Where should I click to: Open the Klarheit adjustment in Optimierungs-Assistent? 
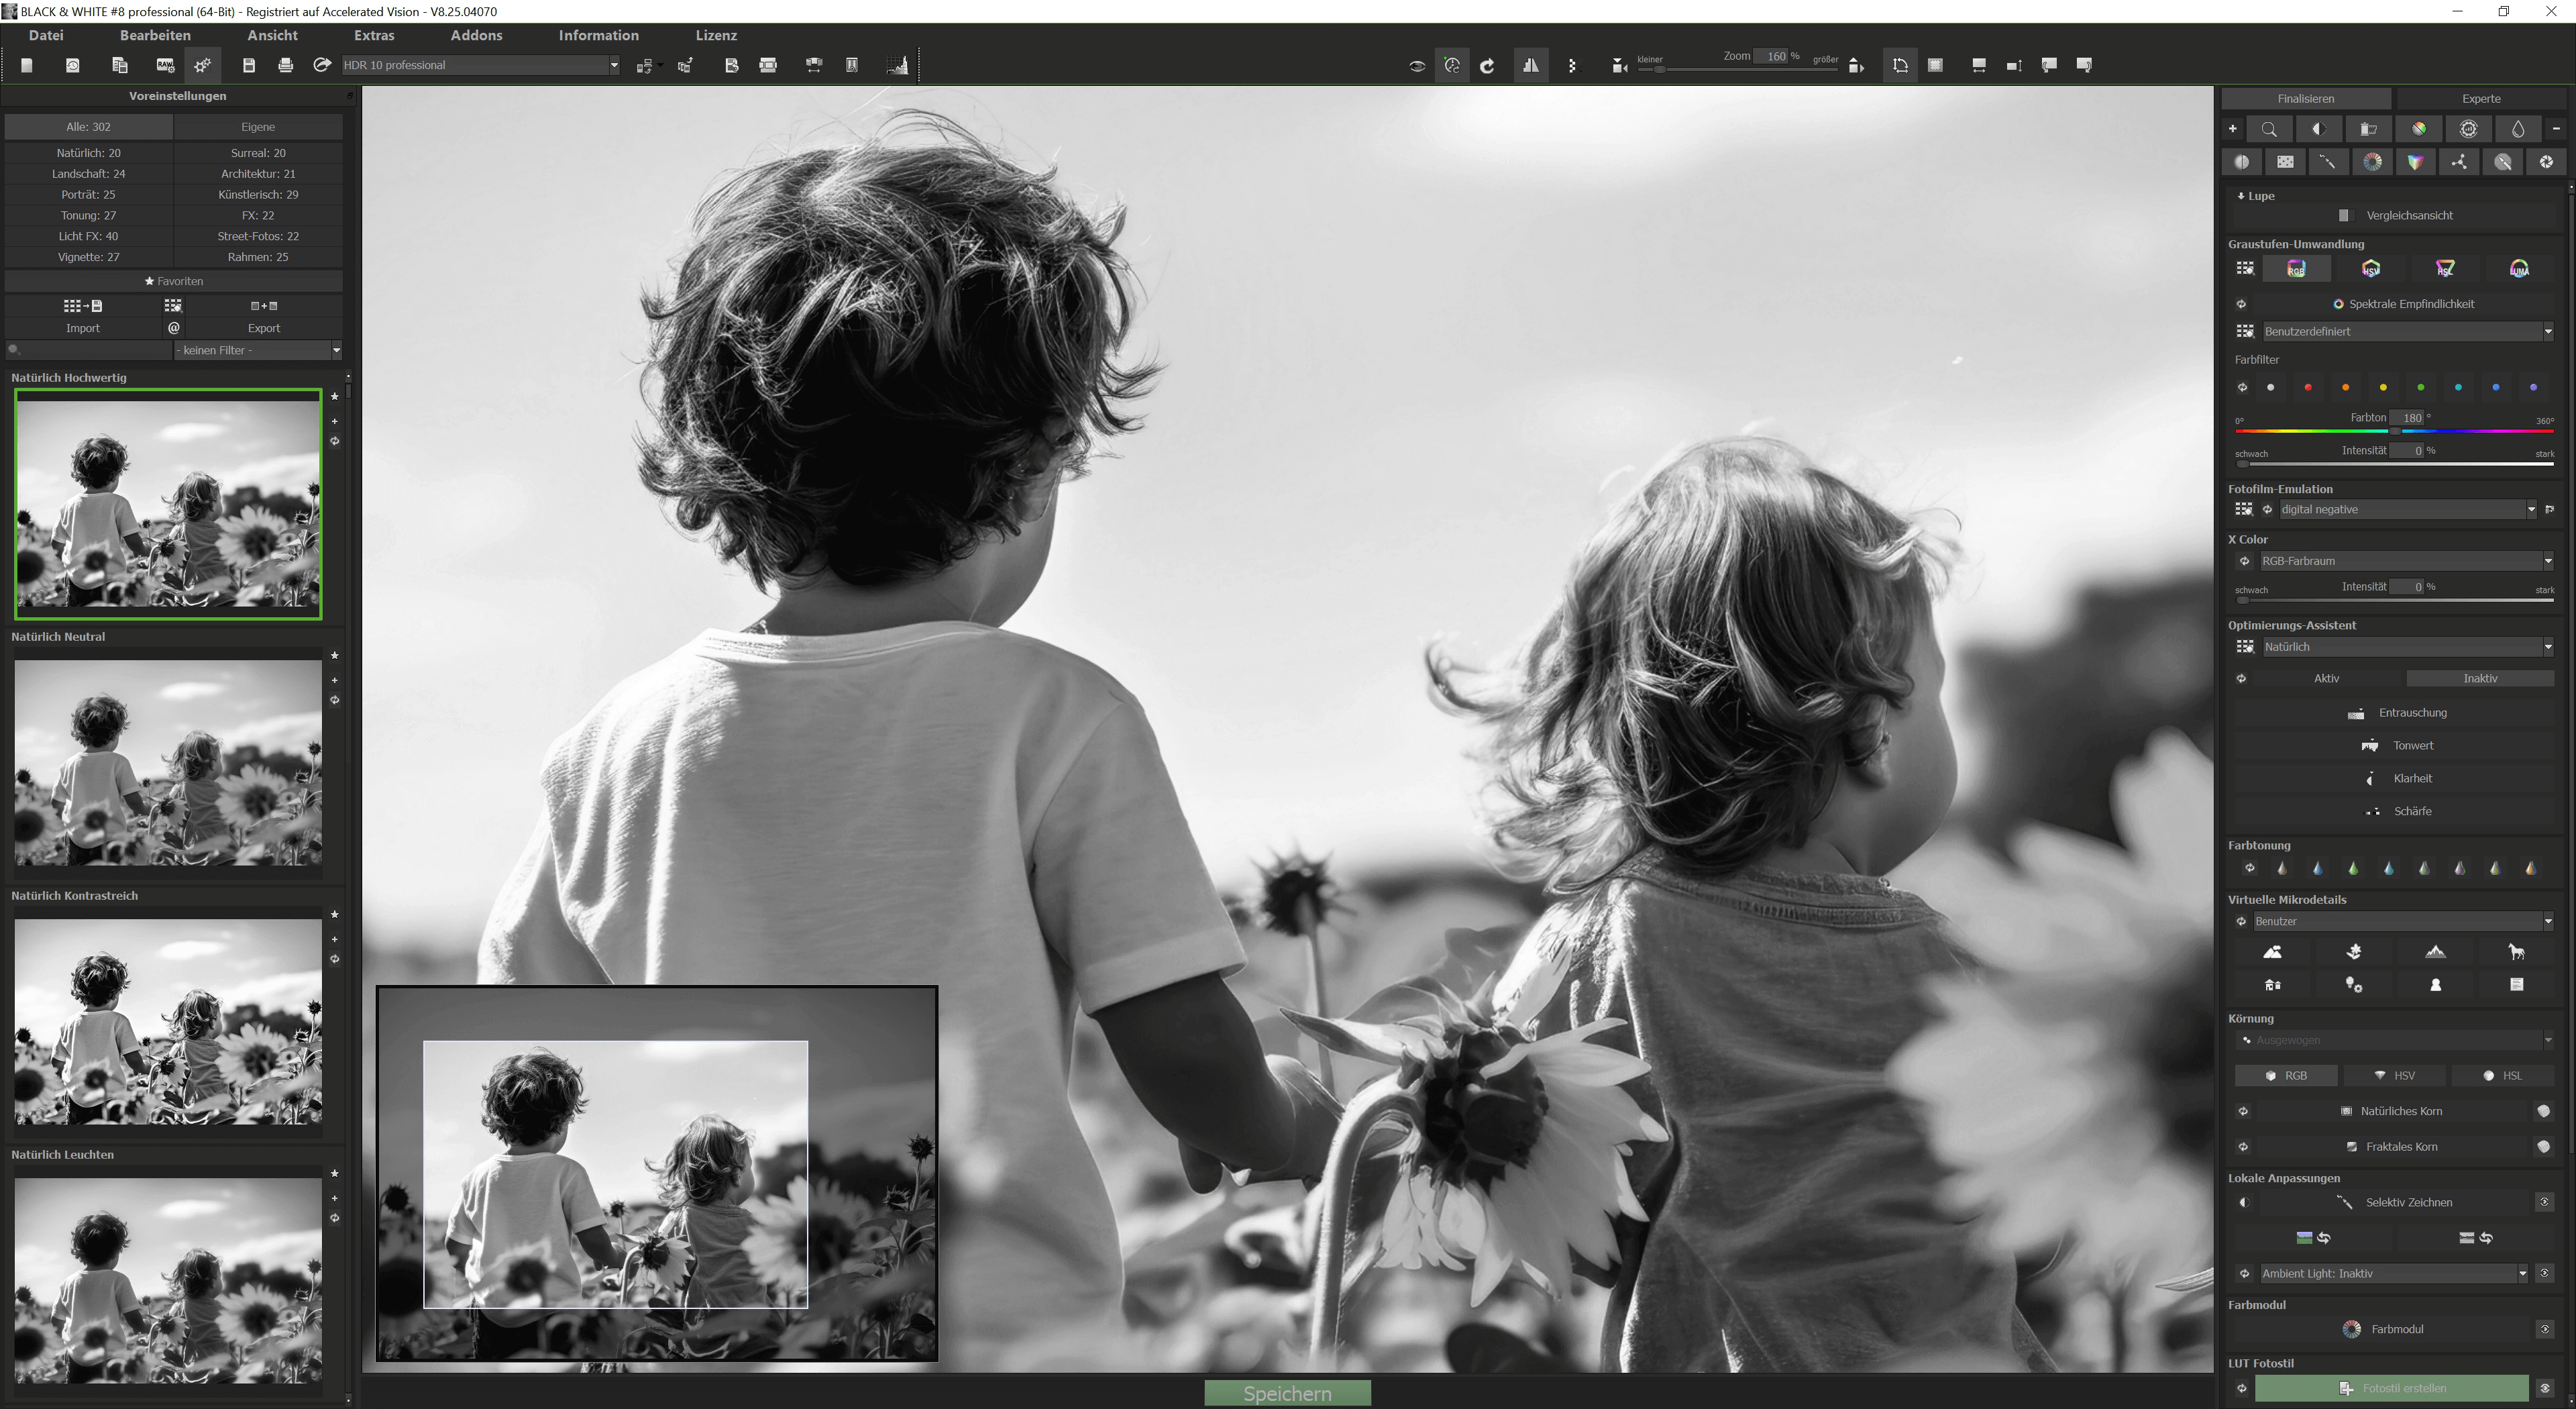(x=2413, y=778)
